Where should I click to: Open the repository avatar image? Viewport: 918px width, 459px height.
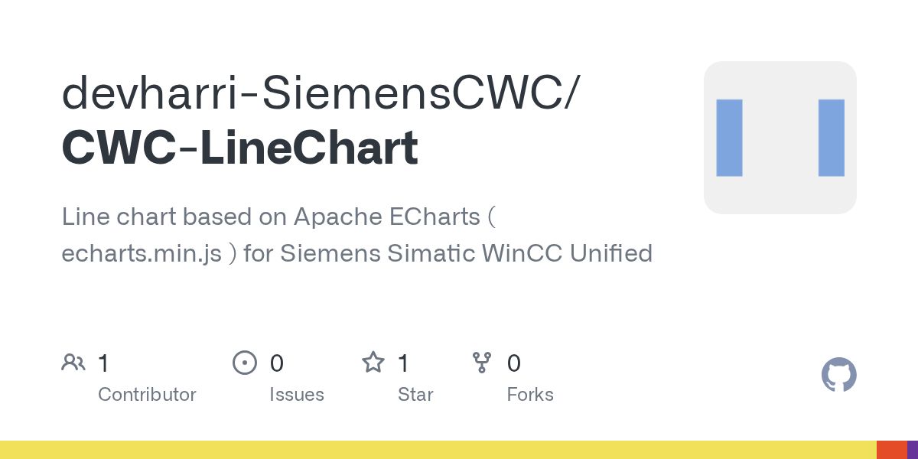coord(780,138)
